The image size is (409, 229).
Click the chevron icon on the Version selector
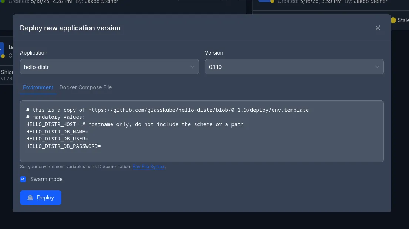pyautogui.click(x=377, y=67)
